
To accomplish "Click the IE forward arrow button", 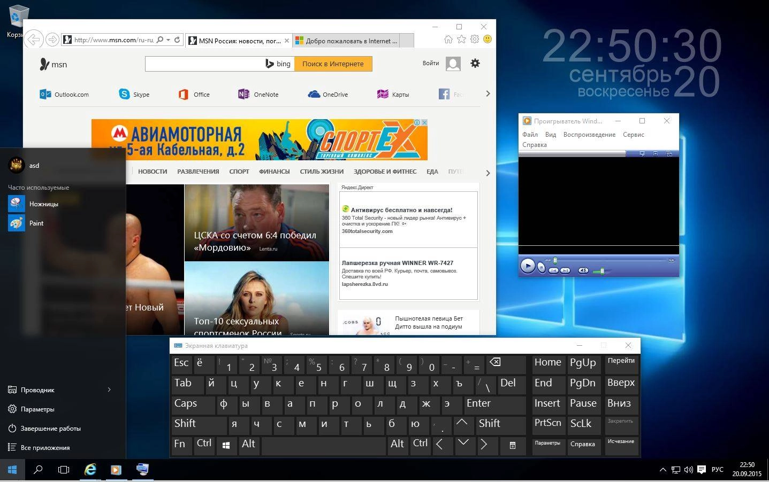I will pos(52,40).
